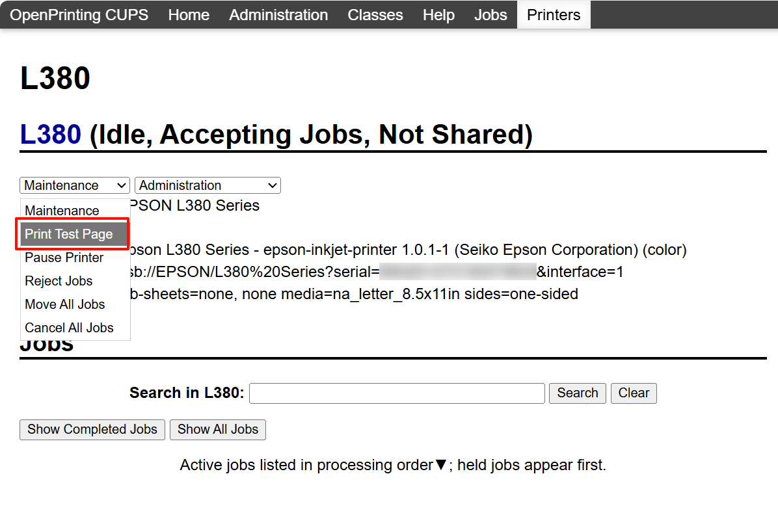Focus the Search in L380 field
Viewport: 778px width, 515px height.
397,393
